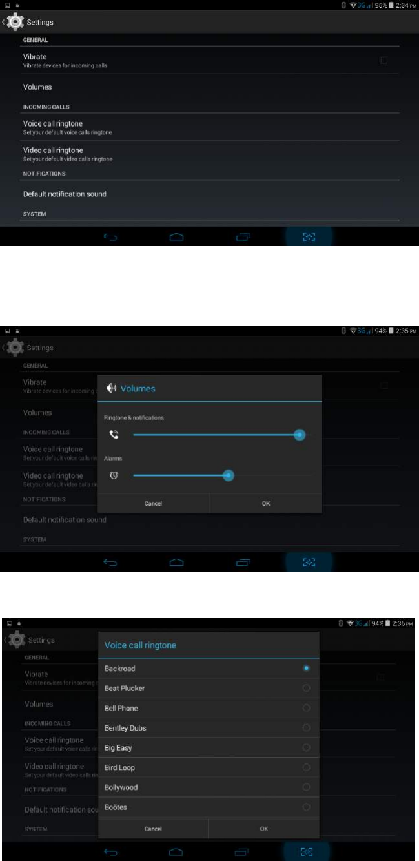Select the Backroad ringtone radio button
This screenshot has width=419, height=861.
(306, 669)
